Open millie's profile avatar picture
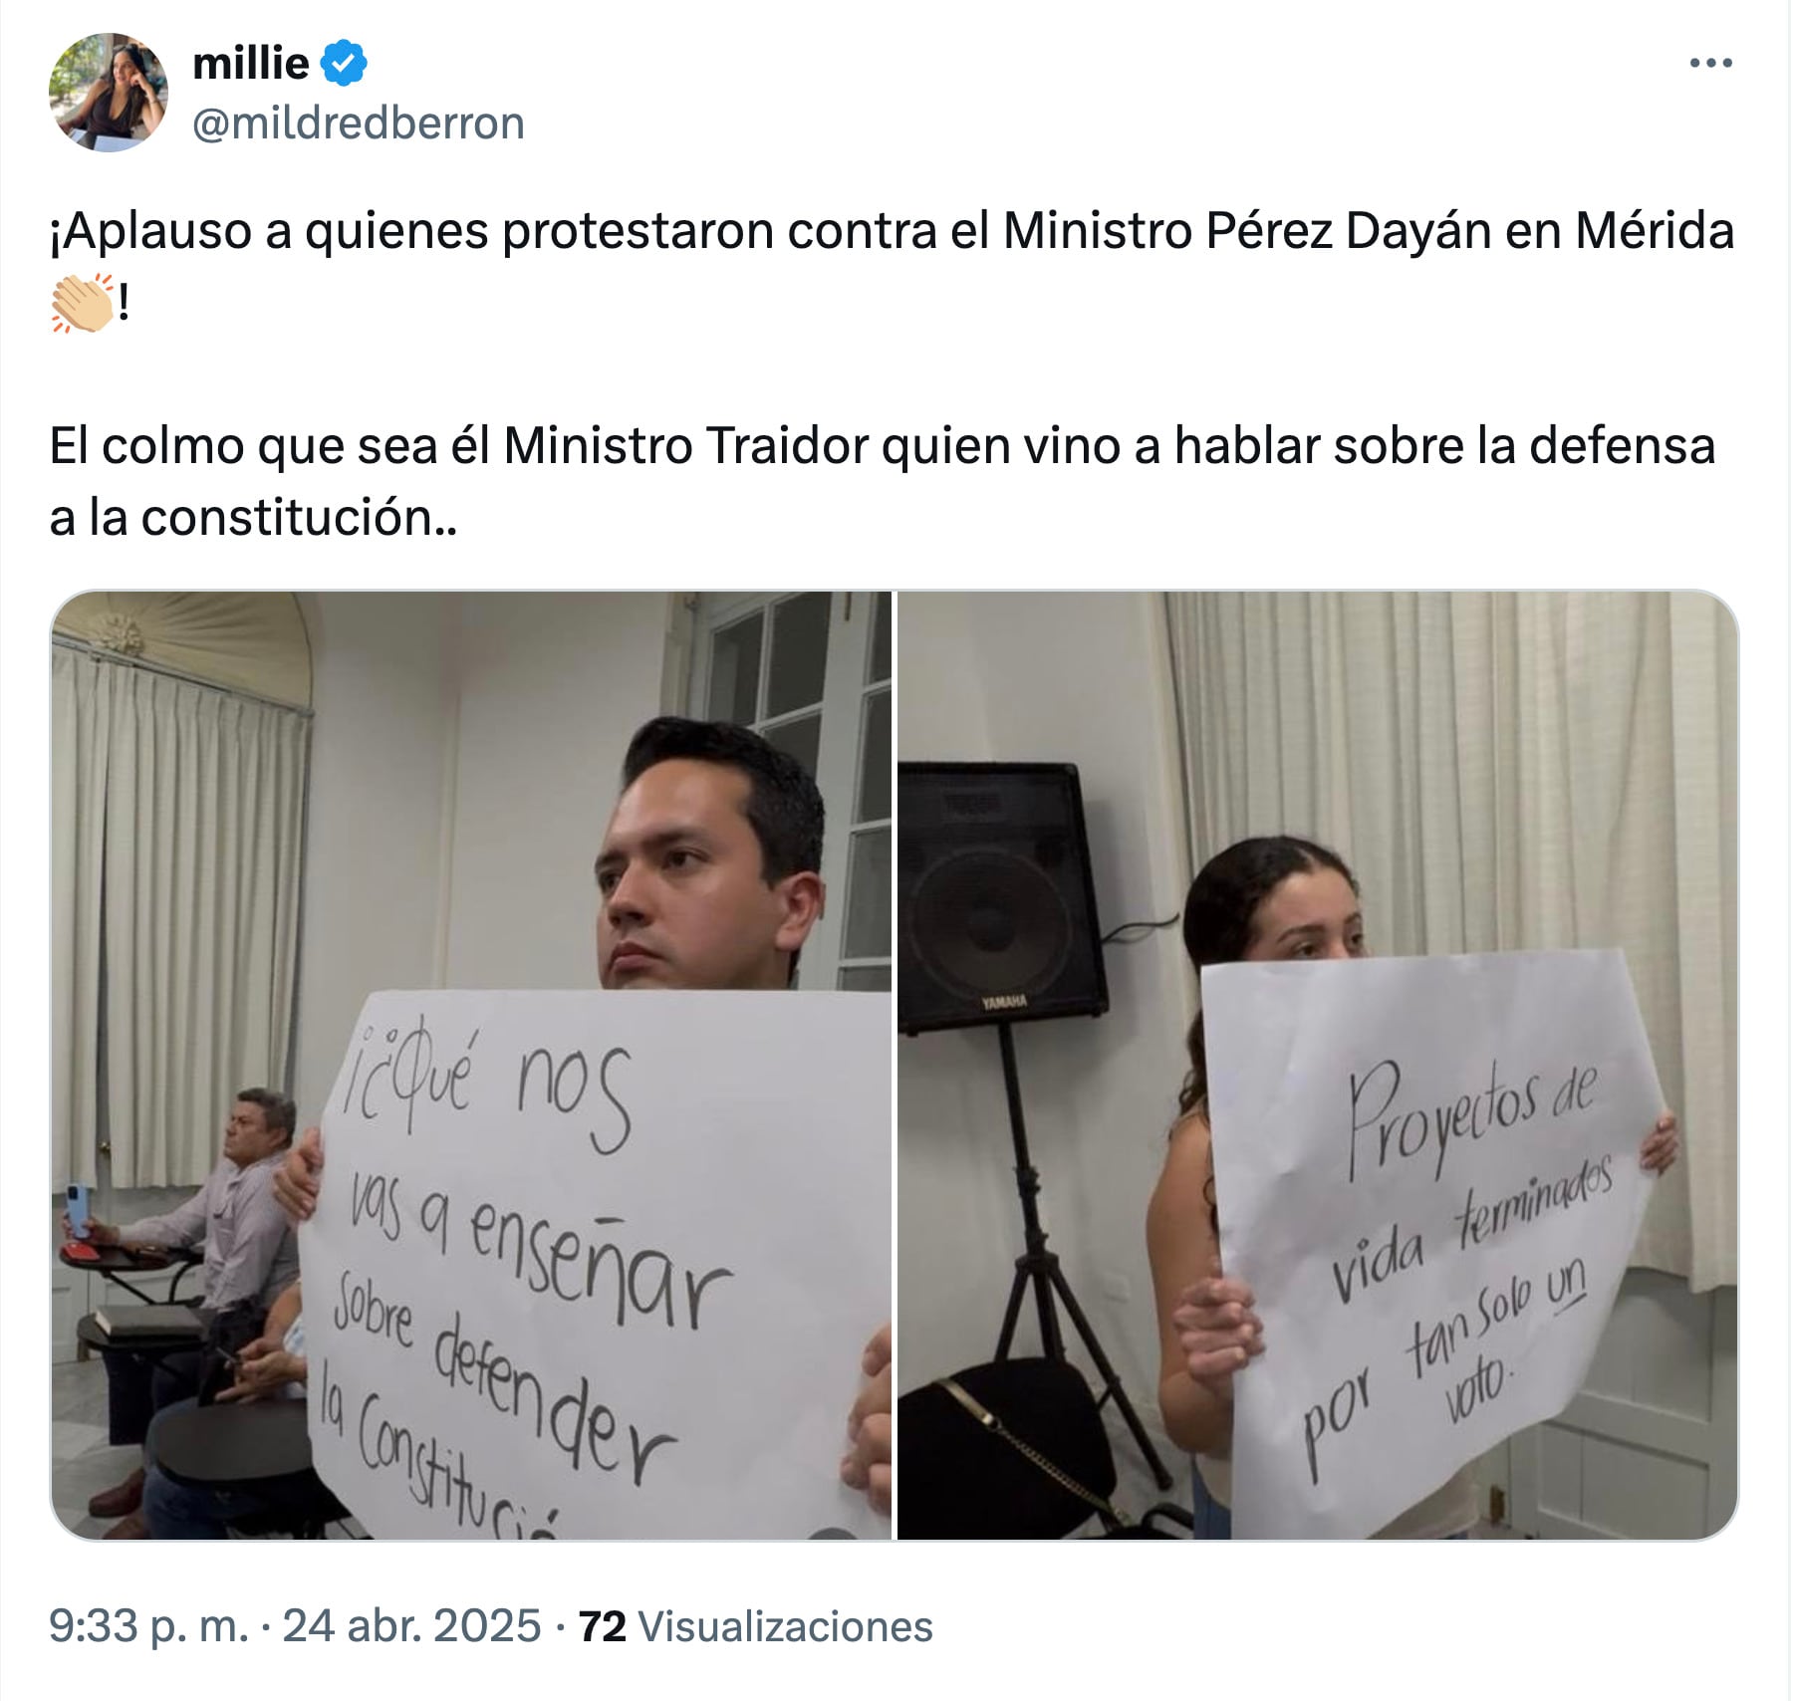The width and height of the screenshot is (1795, 1701). (x=108, y=92)
